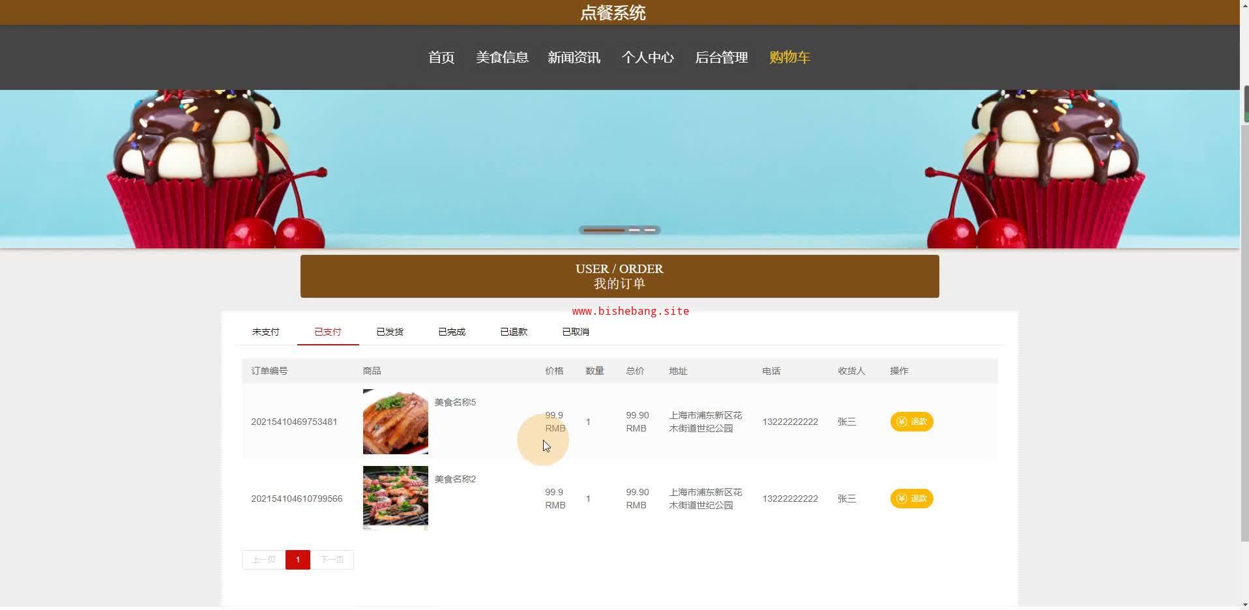This screenshot has height=610, width=1249.
Task: Select the first carousel slide indicator
Action: [604, 230]
